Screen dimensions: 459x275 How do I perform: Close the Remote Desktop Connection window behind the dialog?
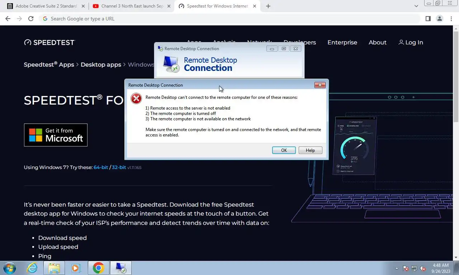295,49
